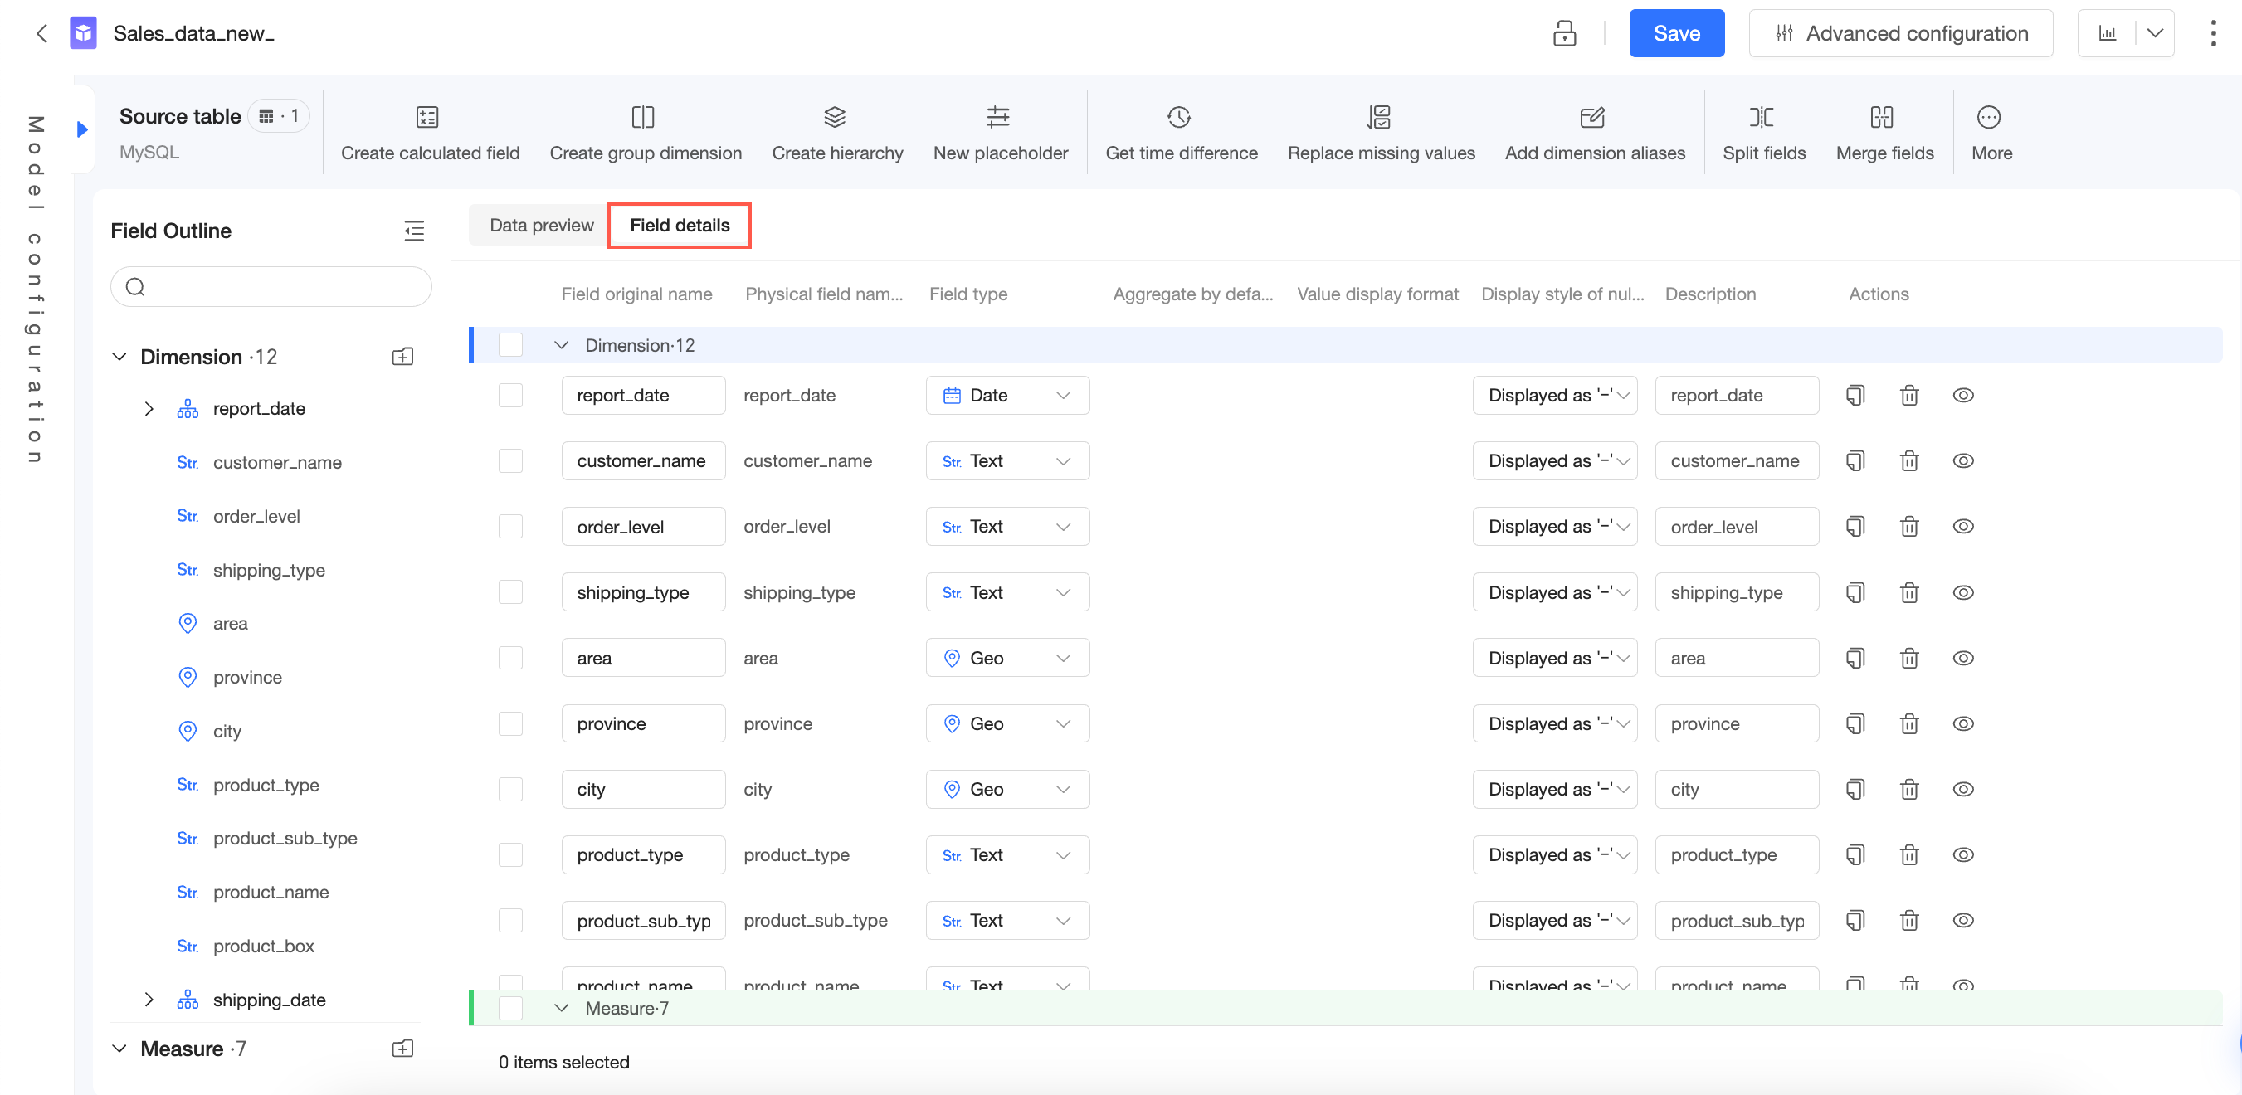Image resolution: width=2242 pixels, height=1095 pixels.
Task: Check the report_date row checkbox
Action: [x=510, y=395]
